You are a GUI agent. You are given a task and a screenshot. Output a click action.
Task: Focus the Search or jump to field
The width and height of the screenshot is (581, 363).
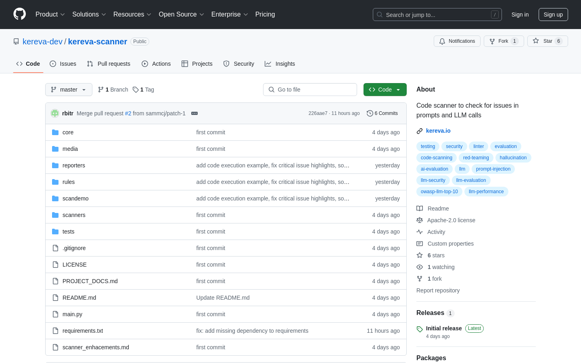(x=437, y=15)
